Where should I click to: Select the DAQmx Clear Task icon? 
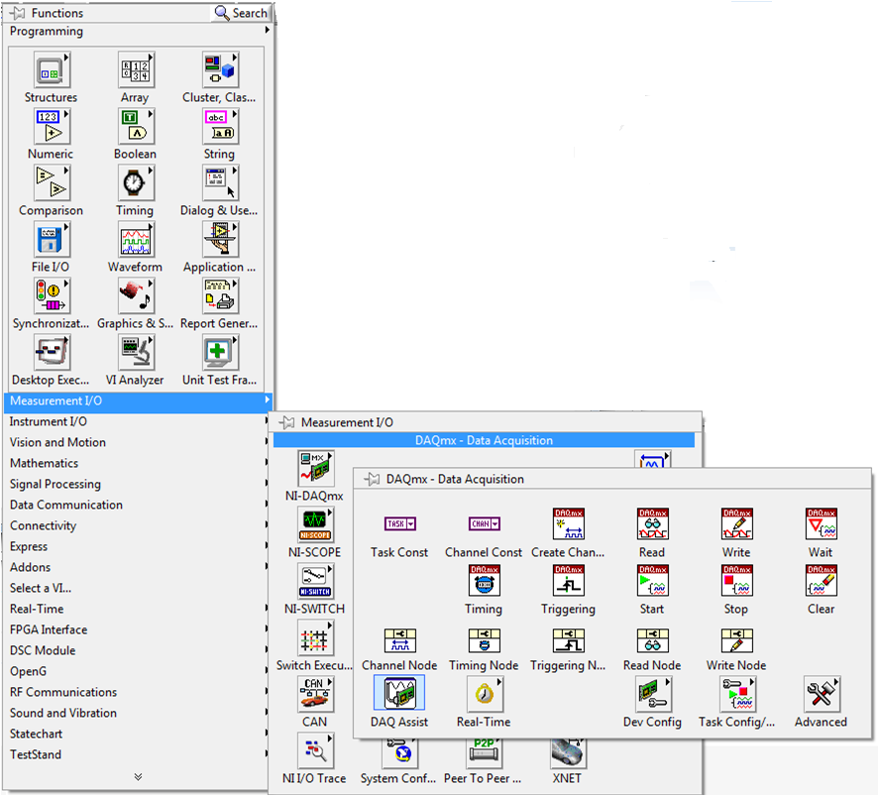822,581
